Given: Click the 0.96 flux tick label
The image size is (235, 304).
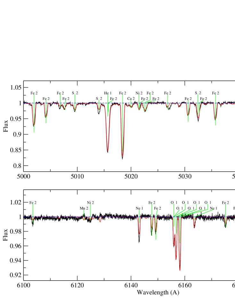Looking at the screenshot, I should tap(16, 246).
